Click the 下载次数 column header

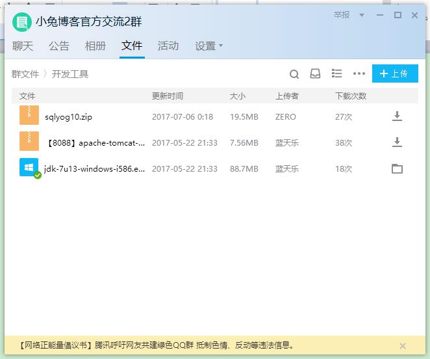(x=351, y=96)
